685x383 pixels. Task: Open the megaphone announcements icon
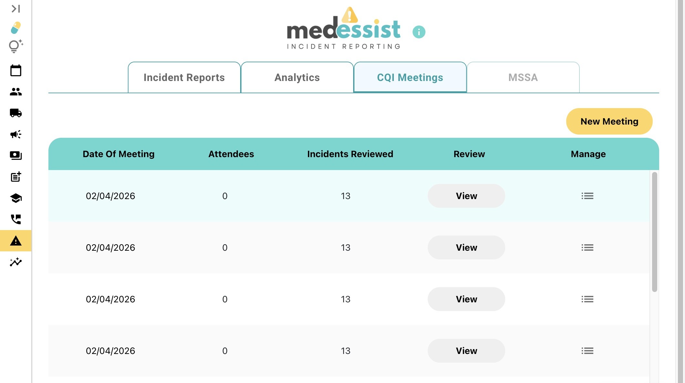(15, 134)
